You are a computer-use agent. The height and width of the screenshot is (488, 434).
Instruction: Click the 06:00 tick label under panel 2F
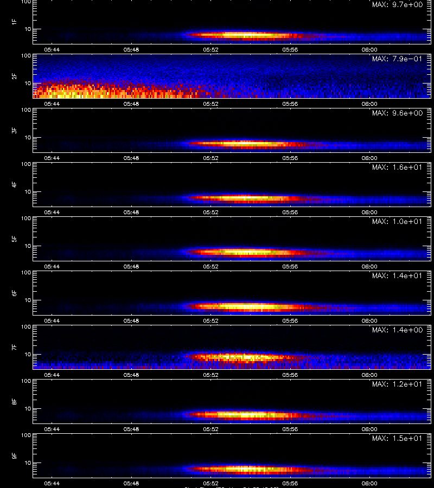[369, 104]
